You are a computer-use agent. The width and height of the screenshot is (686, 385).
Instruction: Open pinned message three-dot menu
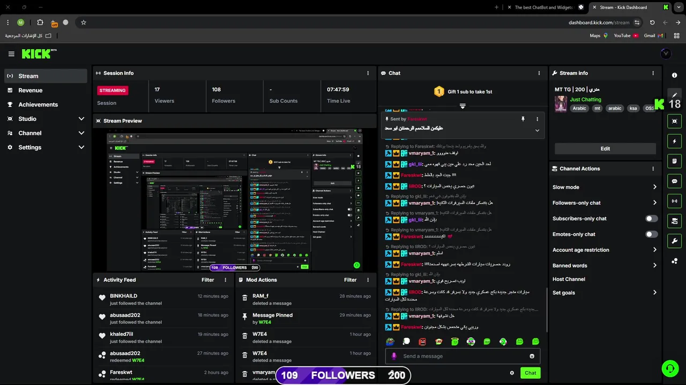tap(537, 119)
